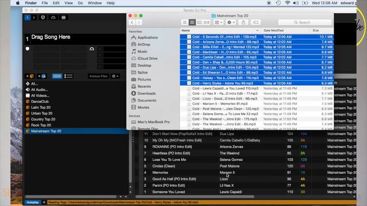Click the headphone icon on deck 1

(x=92, y=49)
